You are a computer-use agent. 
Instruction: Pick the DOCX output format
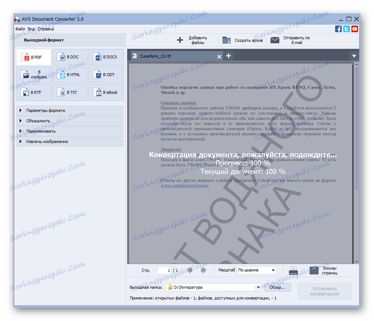coord(106,57)
